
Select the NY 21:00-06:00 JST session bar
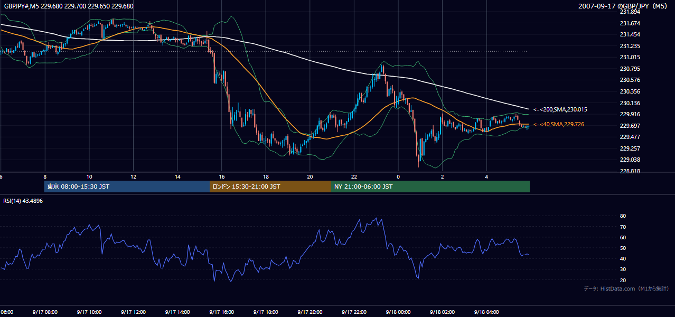click(x=430, y=187)
